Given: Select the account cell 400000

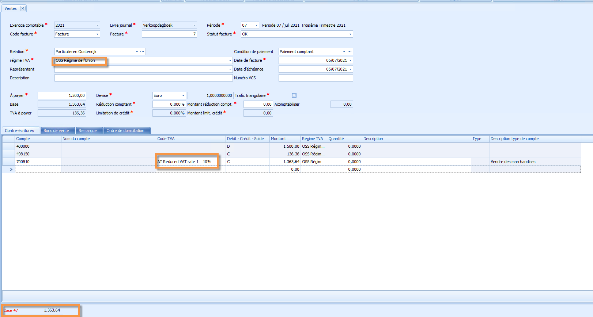Looking at the screenshot, I should pos(38,146).
